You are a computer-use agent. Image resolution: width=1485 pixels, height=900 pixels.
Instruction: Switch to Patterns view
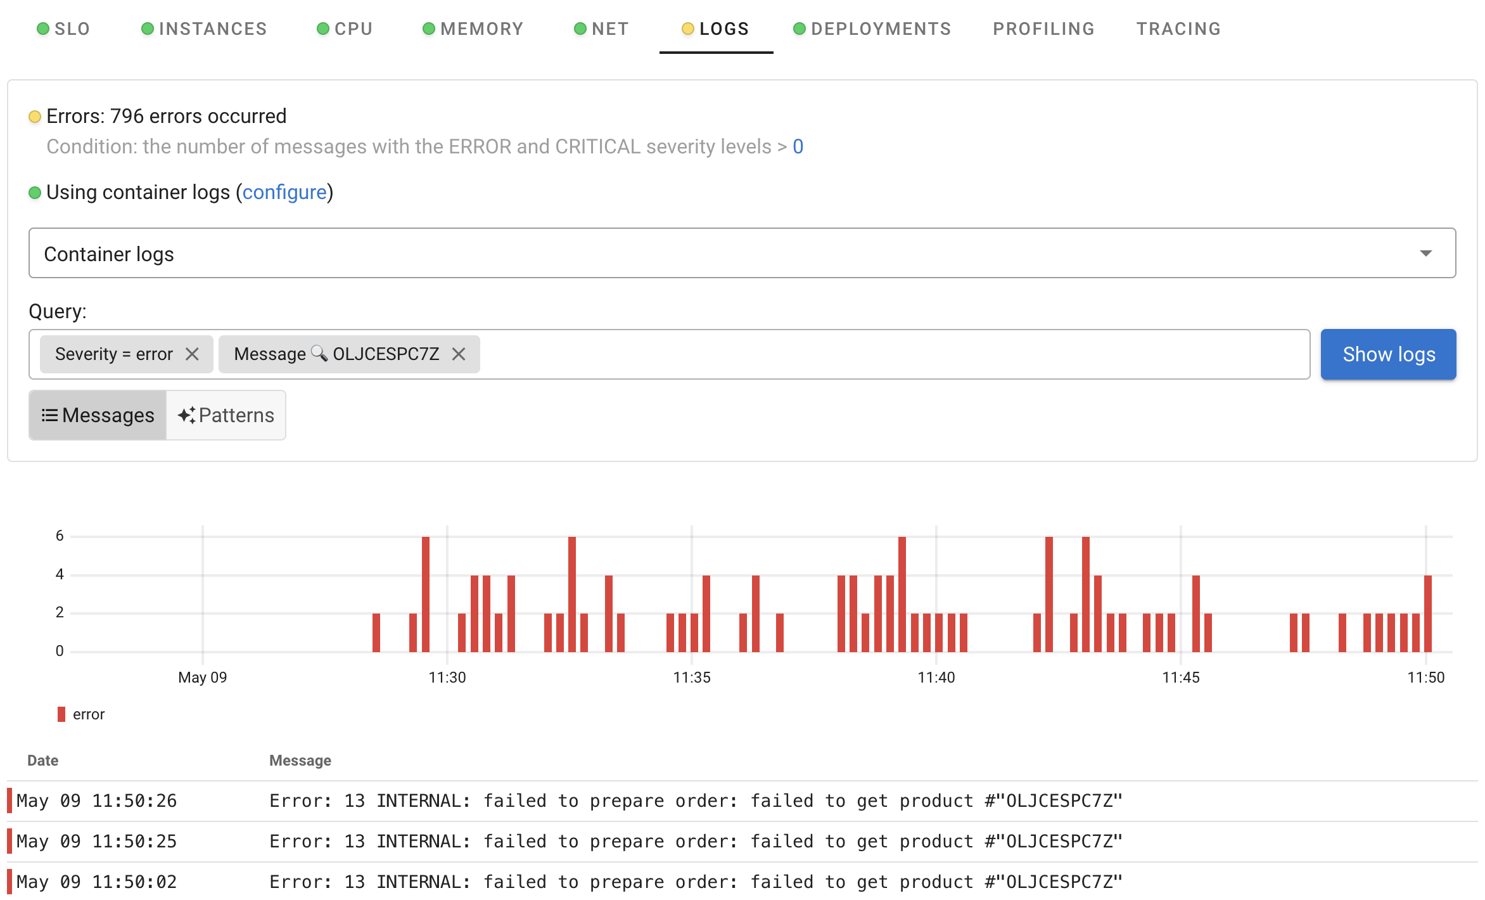pos(226,415)
